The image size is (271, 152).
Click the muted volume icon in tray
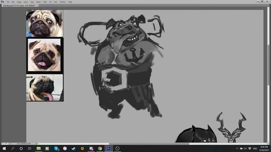(245, 148)
